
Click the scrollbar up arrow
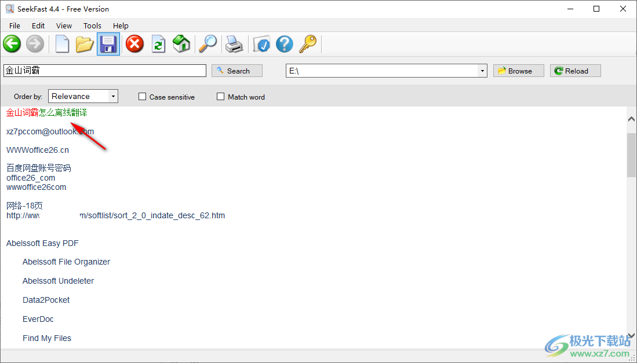coord(631,119)
